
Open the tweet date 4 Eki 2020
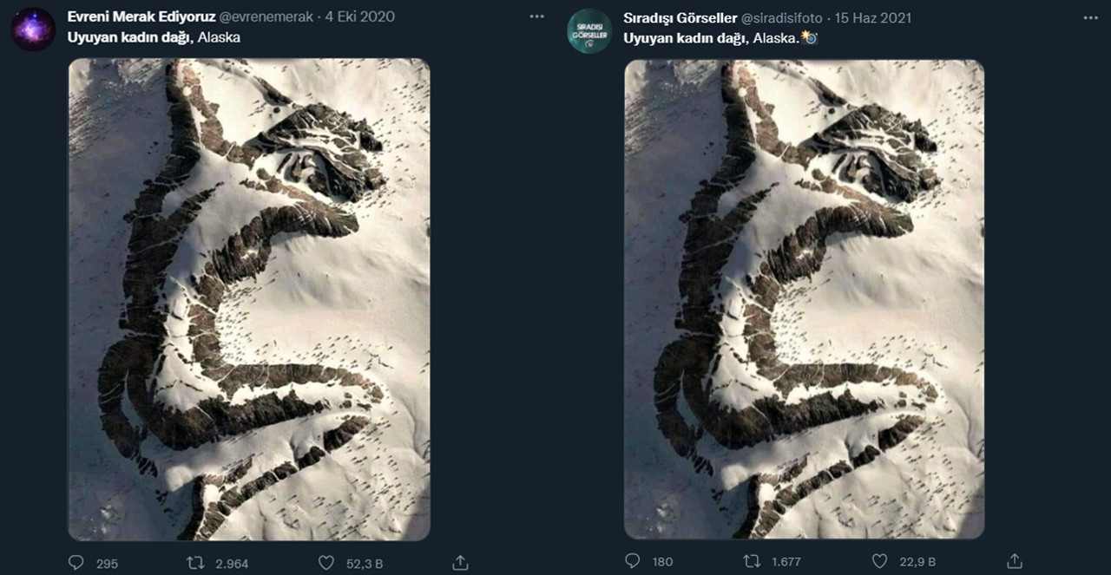tap(360, 16)
